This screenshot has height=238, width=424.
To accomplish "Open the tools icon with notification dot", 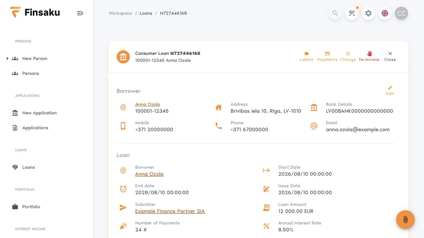I will pyautogui.click(x=352, y=13).
